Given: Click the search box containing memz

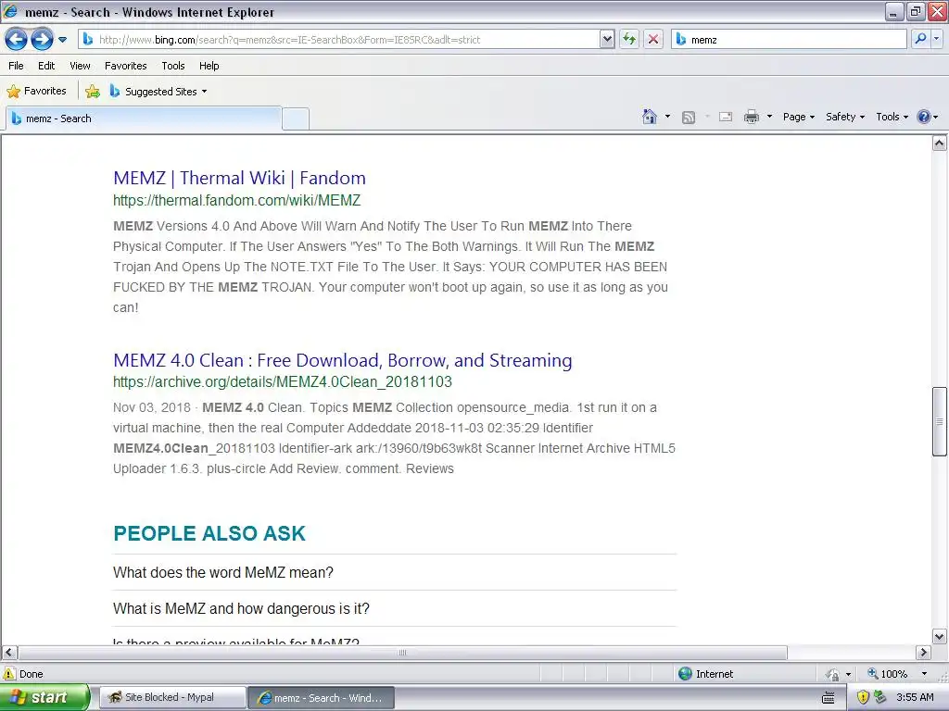Looking at the screenshot, I should point(789,40).
